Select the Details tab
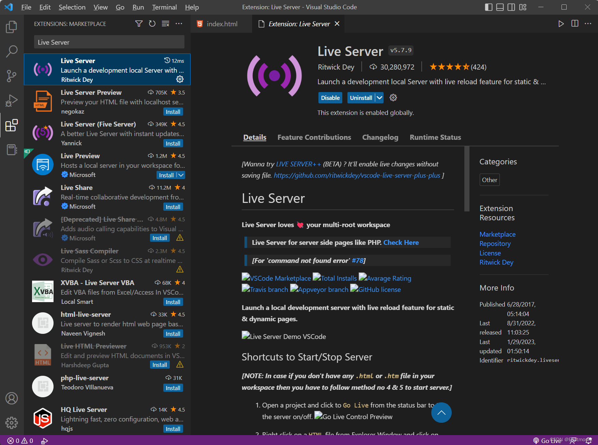Viewport: 598px width, 445px height. (255, 137)
